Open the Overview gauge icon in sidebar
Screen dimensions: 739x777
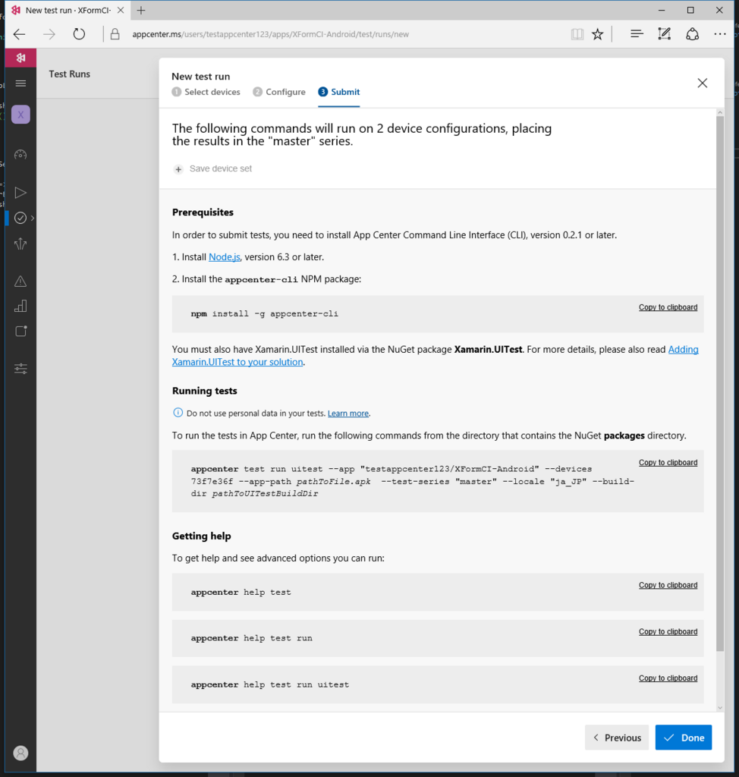(20, 155)
